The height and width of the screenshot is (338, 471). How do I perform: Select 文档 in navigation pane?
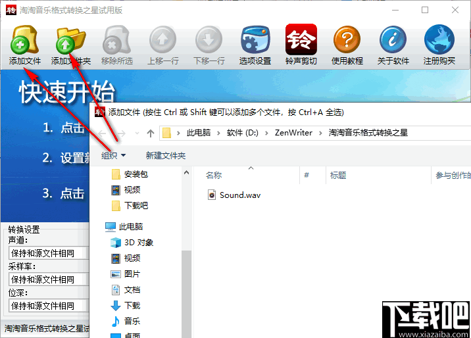click(x=126, y=290)
